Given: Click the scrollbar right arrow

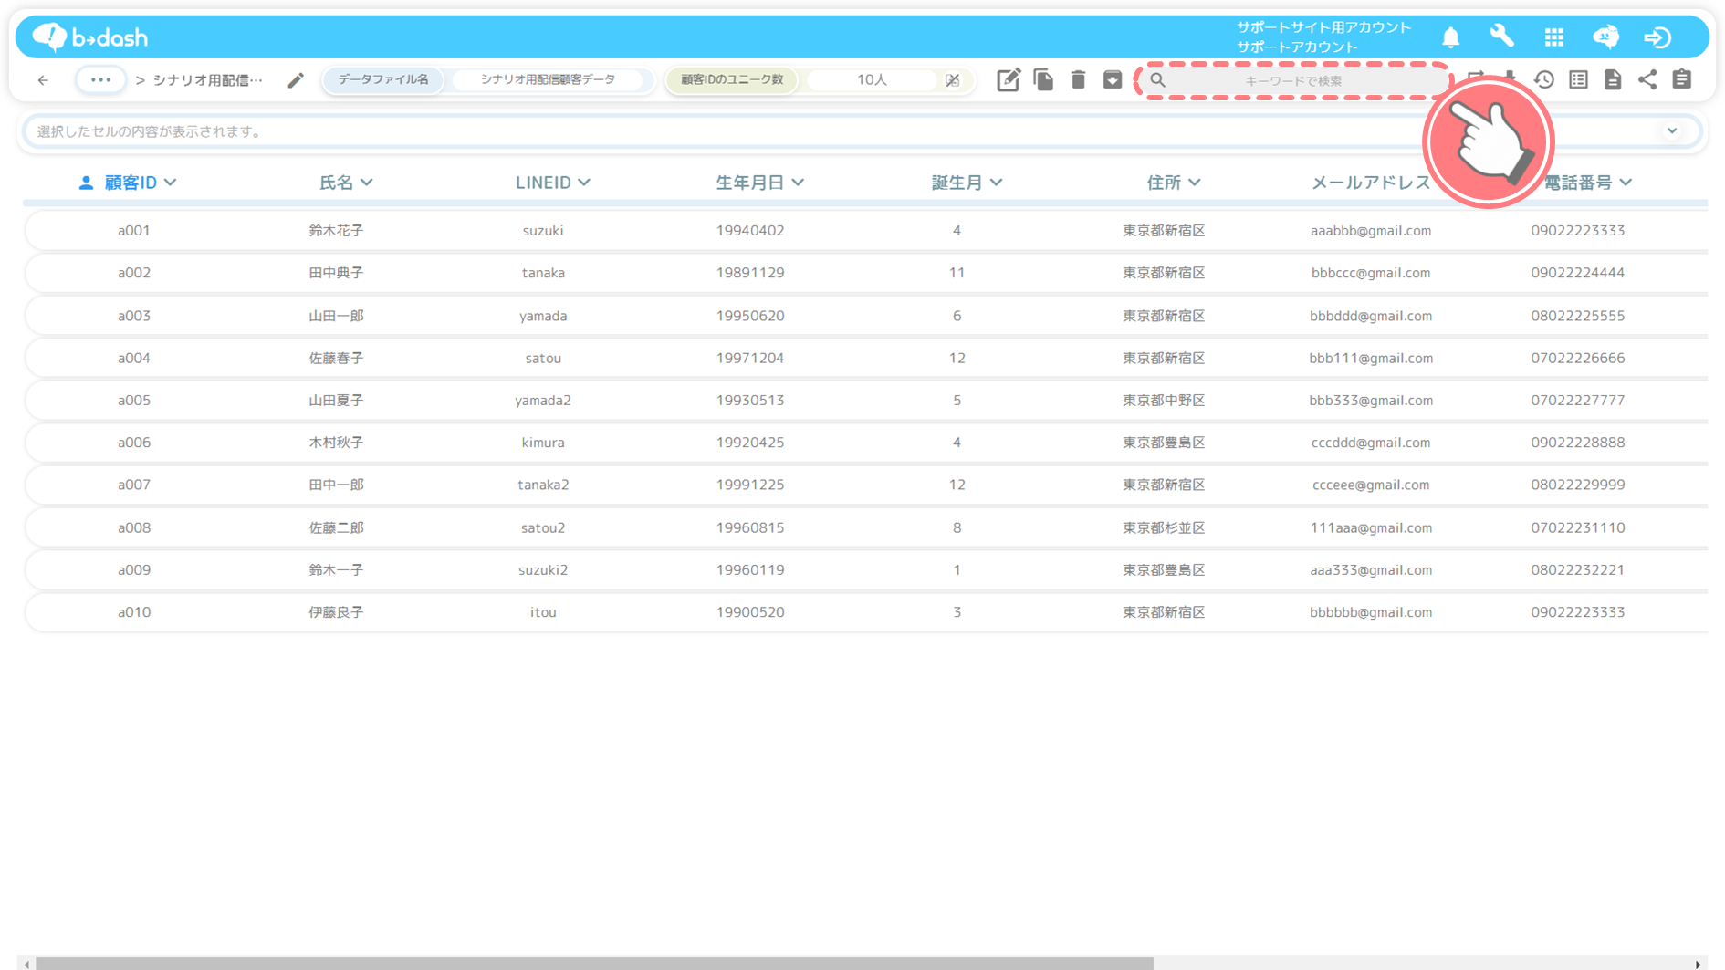Looking at the screenshot, I should click(1698, 965).
